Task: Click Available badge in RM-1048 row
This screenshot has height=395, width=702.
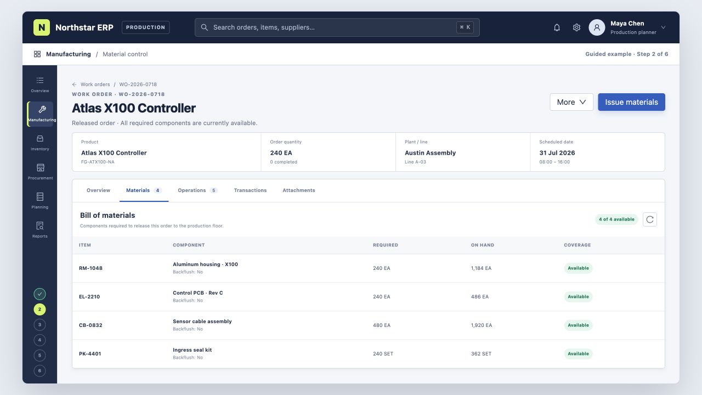Action: coord(578,268)
